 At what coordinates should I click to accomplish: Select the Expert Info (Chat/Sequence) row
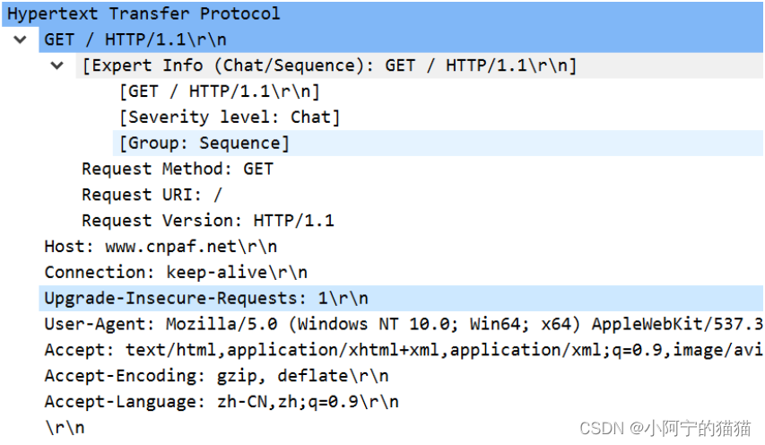pos(420,65)
